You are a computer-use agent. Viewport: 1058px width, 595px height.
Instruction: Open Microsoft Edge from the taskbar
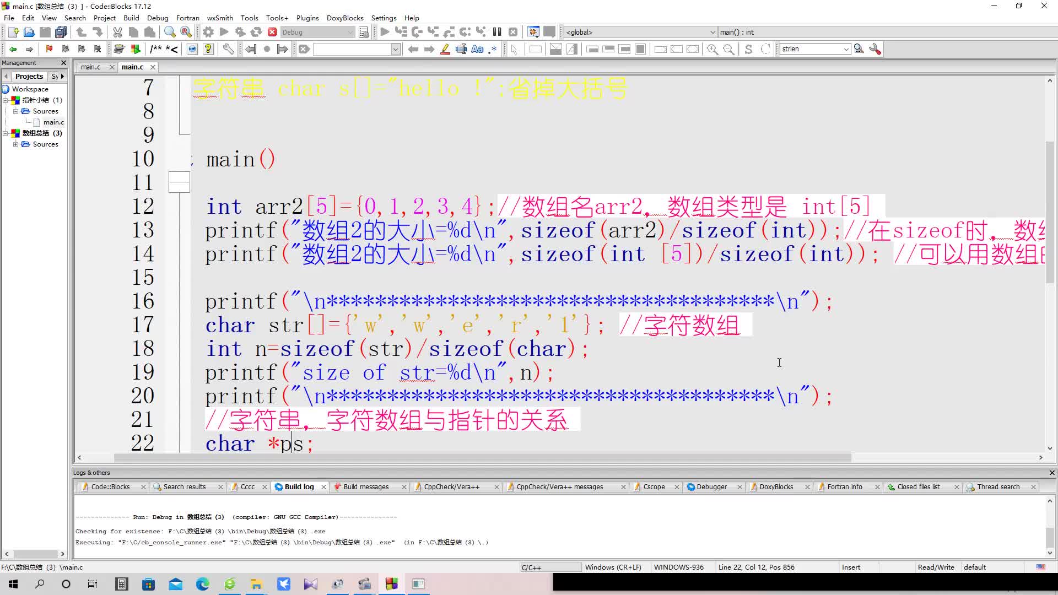[x=202, y=584]
